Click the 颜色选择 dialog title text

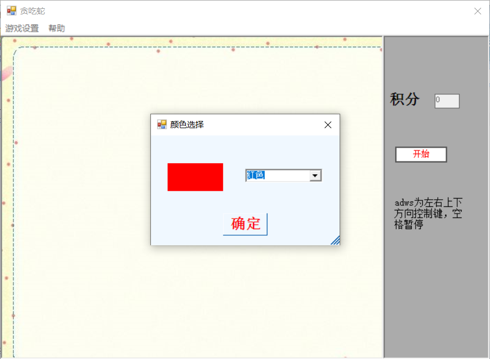click(187, 125)
